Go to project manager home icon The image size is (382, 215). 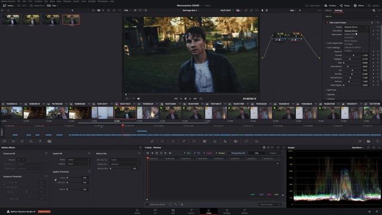(369, 211)
